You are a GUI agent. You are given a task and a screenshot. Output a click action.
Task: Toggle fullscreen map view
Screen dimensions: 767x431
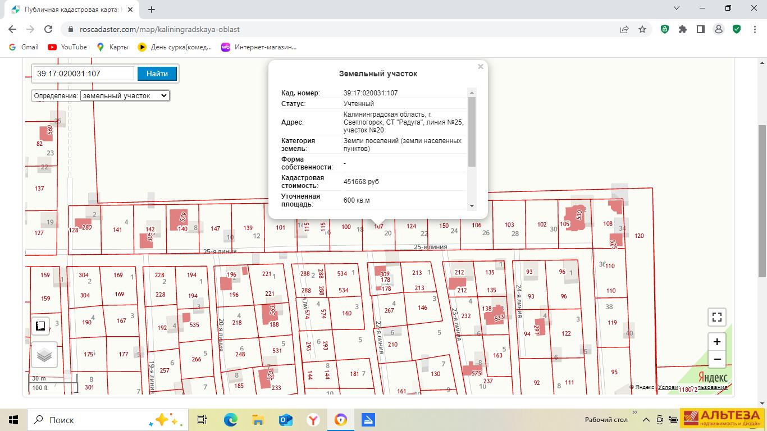(716, 317)
